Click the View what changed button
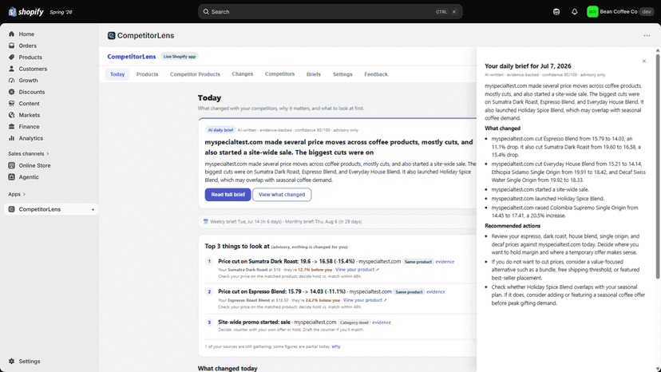This screenshot has width=661, height=372. click(282, 195)
